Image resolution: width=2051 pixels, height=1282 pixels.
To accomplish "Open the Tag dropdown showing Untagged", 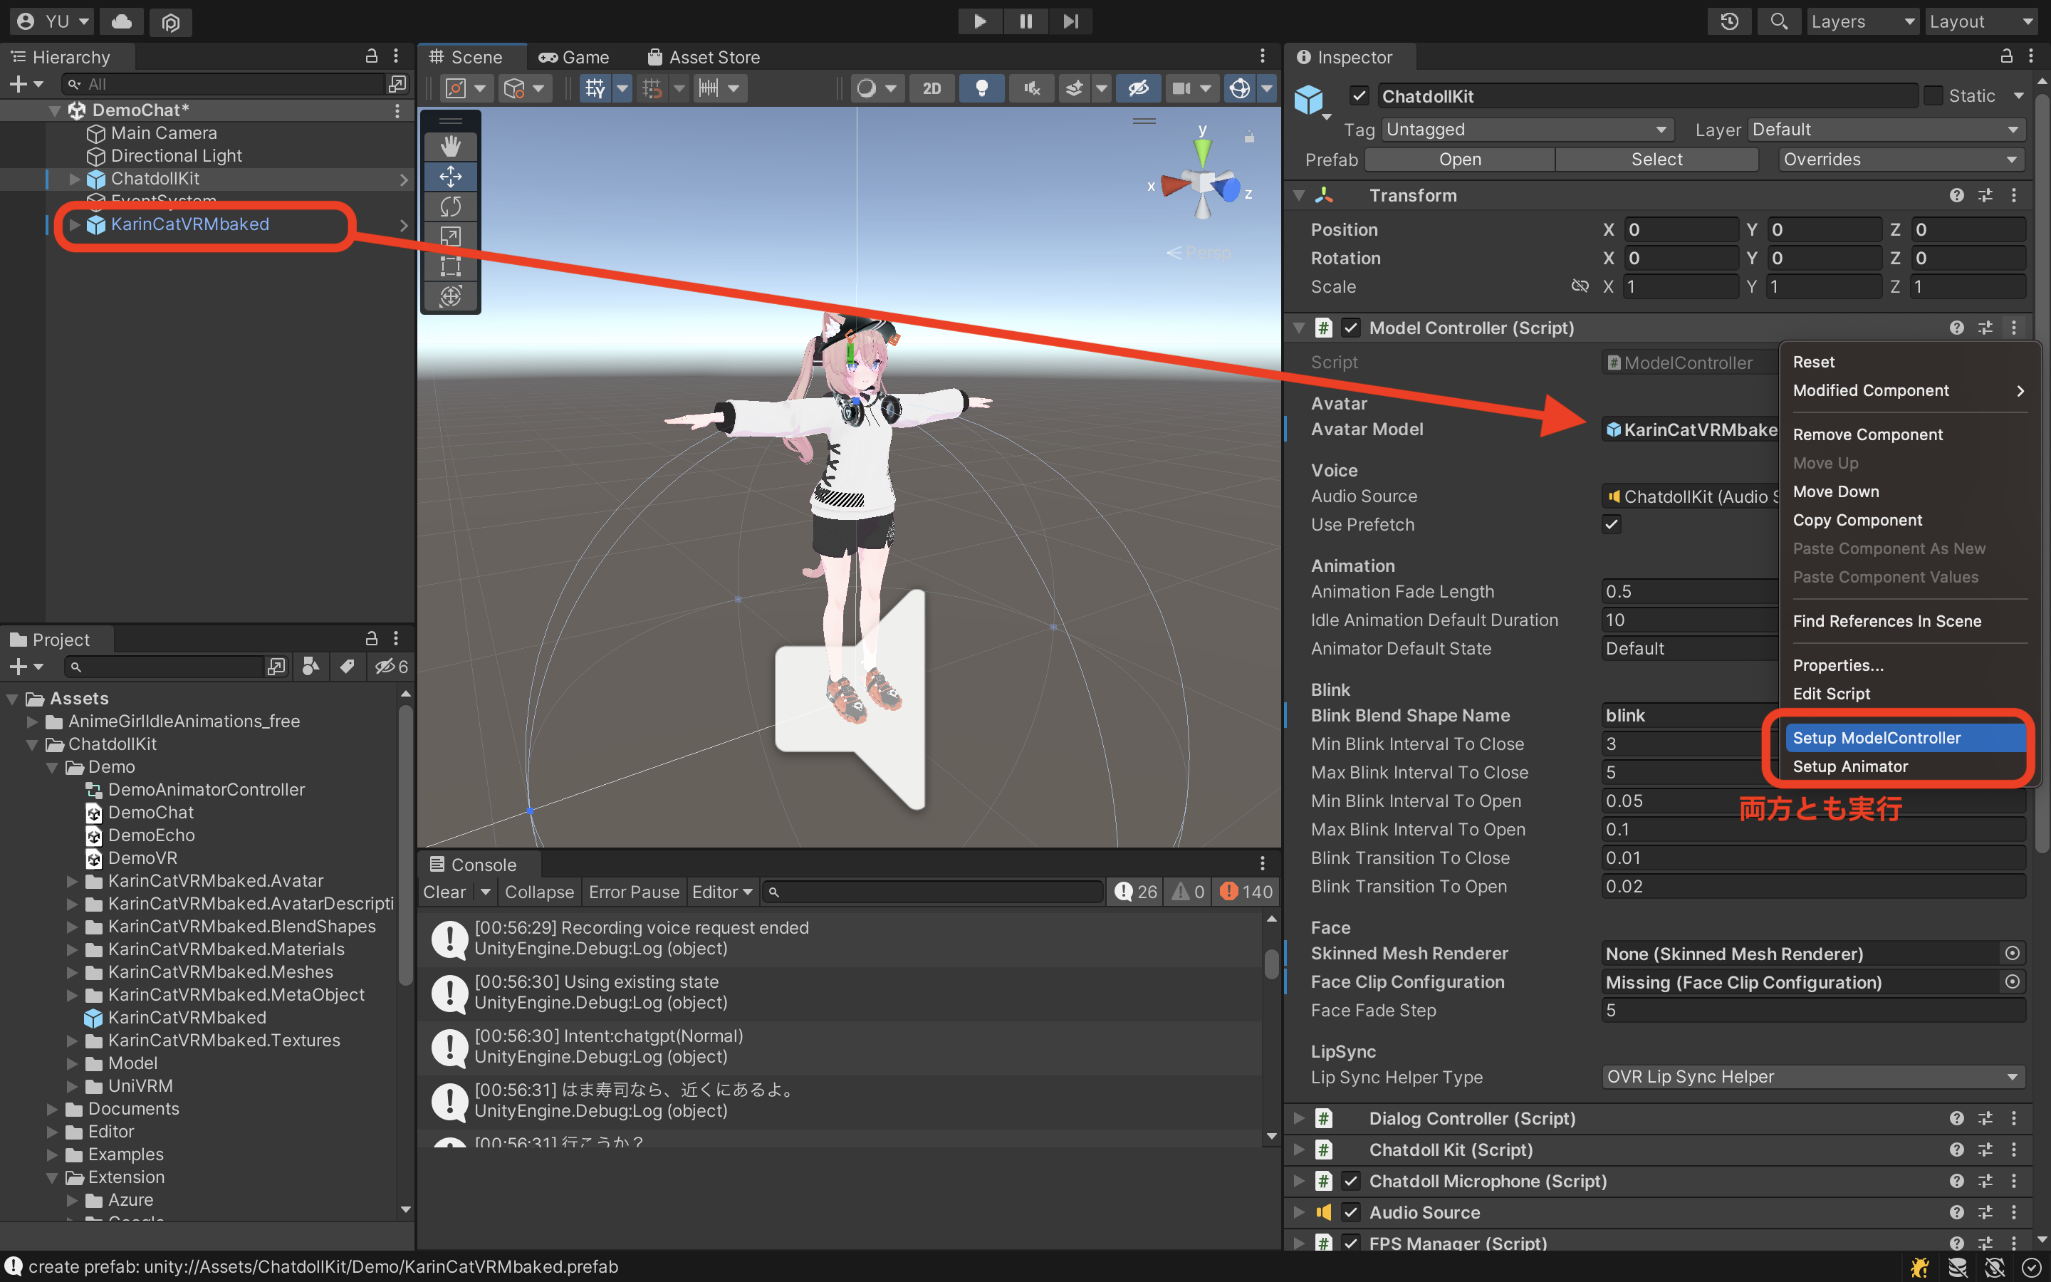I will pos(1525,129).
